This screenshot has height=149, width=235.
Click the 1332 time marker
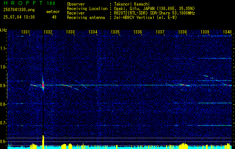[48, 32]
